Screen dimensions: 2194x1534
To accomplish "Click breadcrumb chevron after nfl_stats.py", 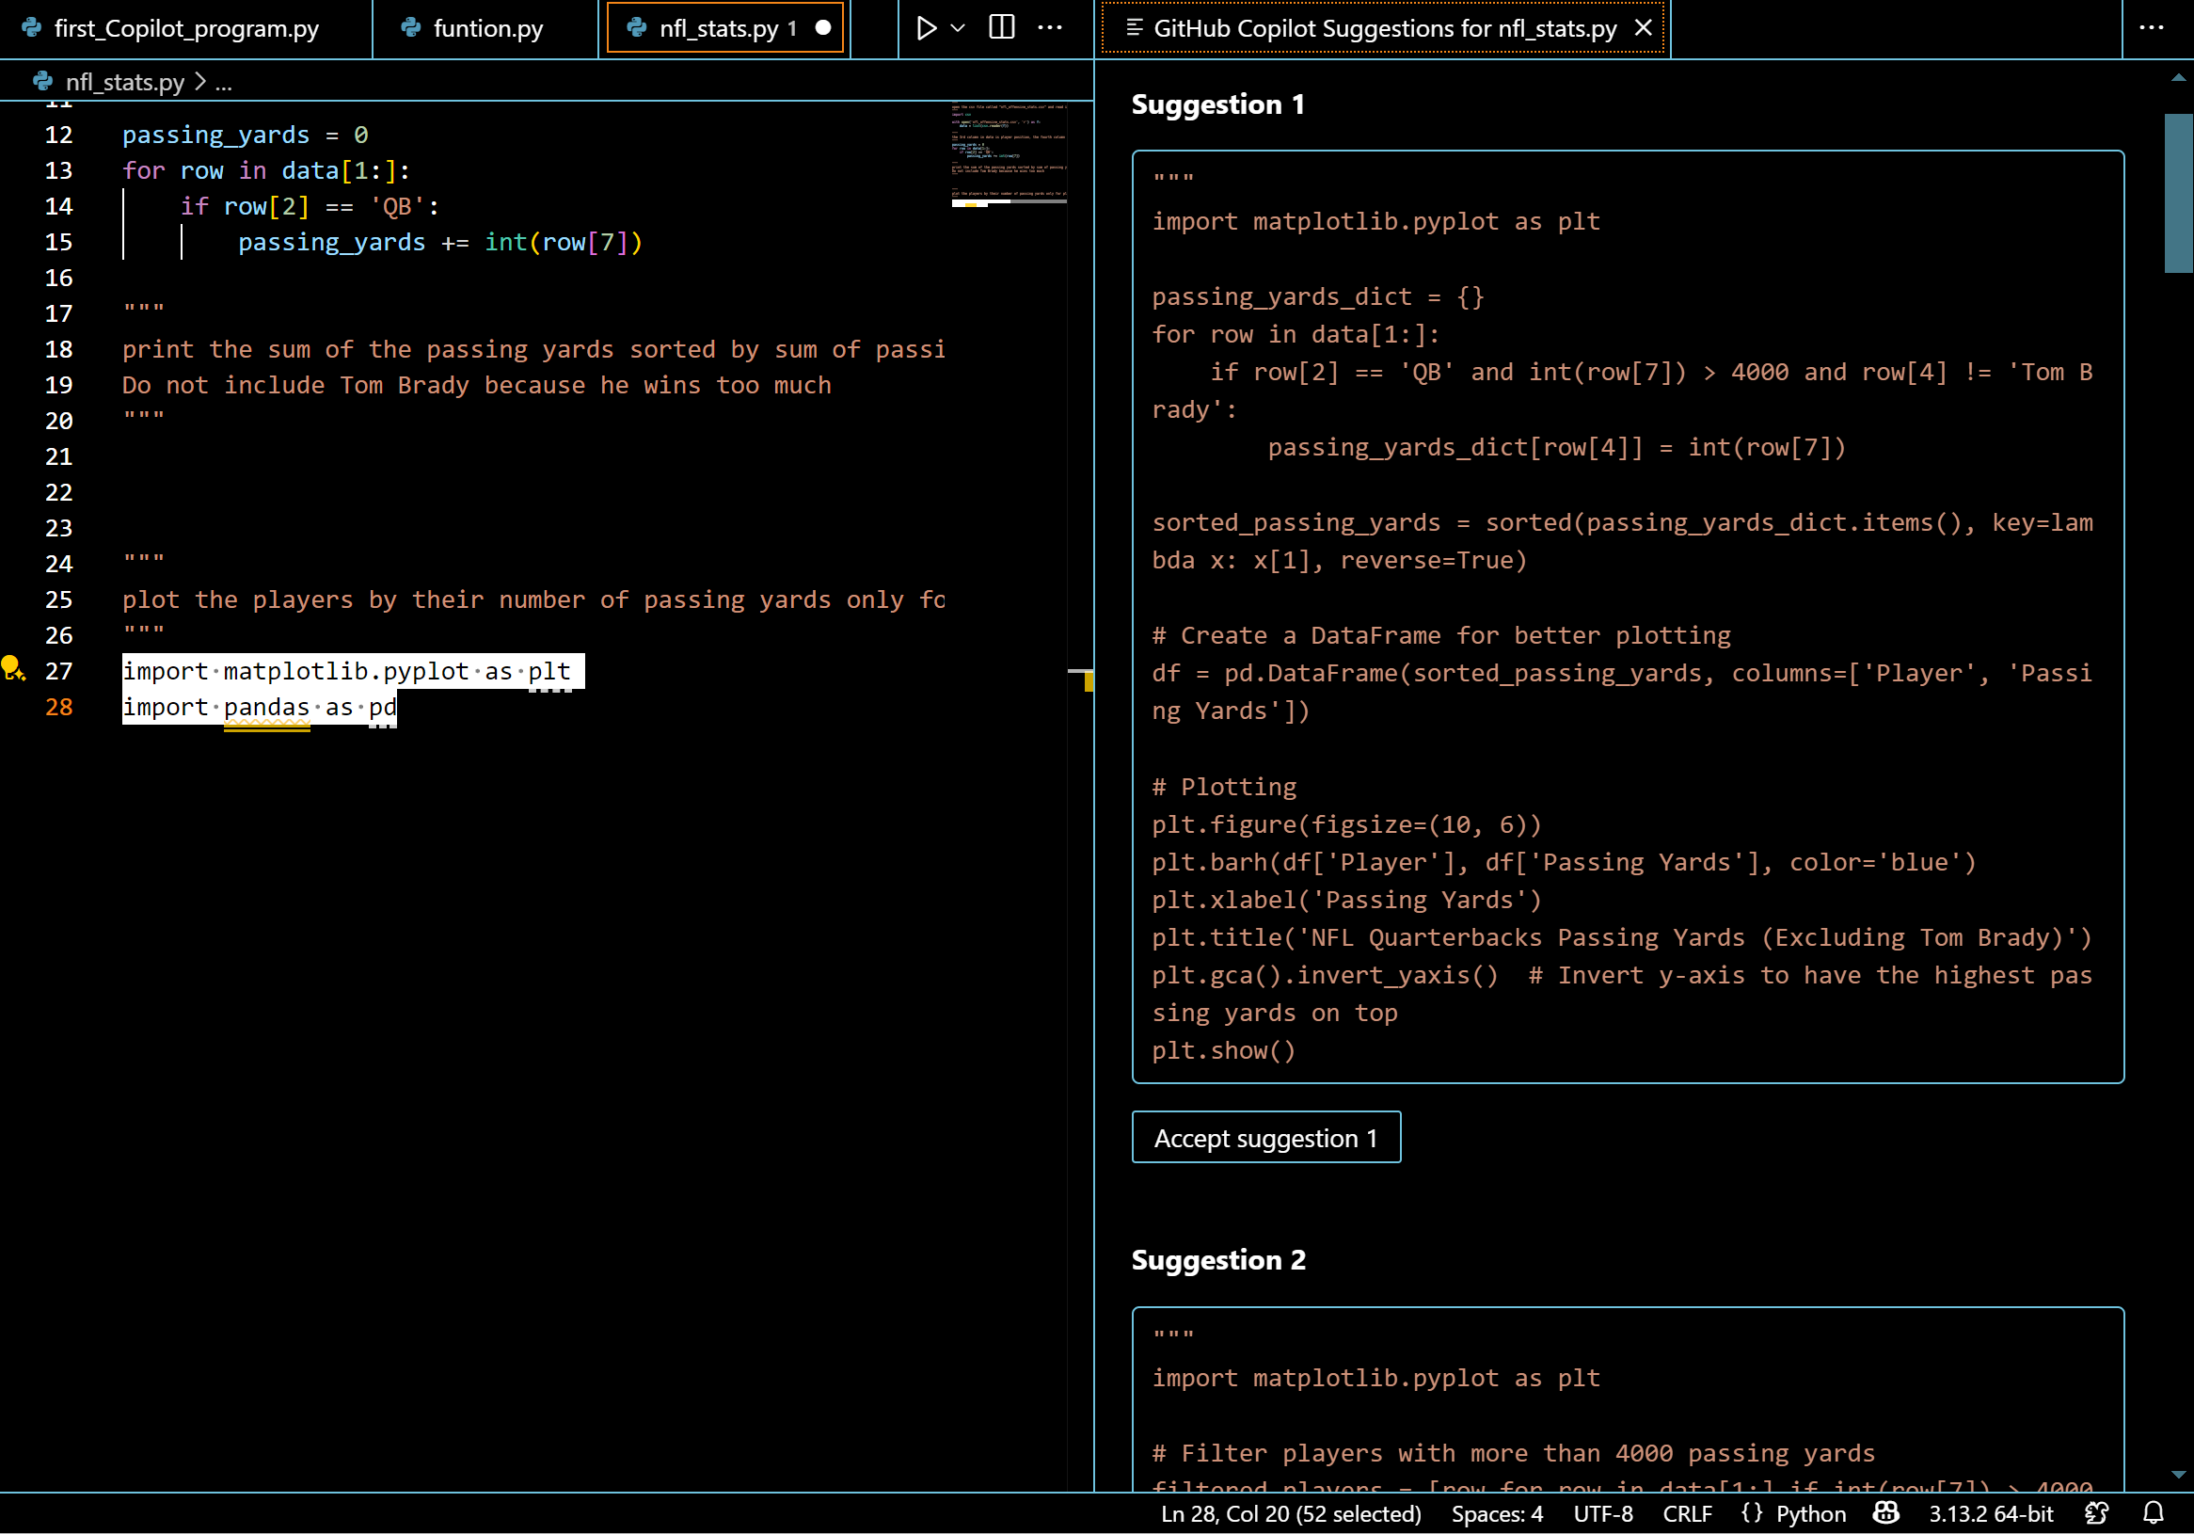I will [199, 82].
